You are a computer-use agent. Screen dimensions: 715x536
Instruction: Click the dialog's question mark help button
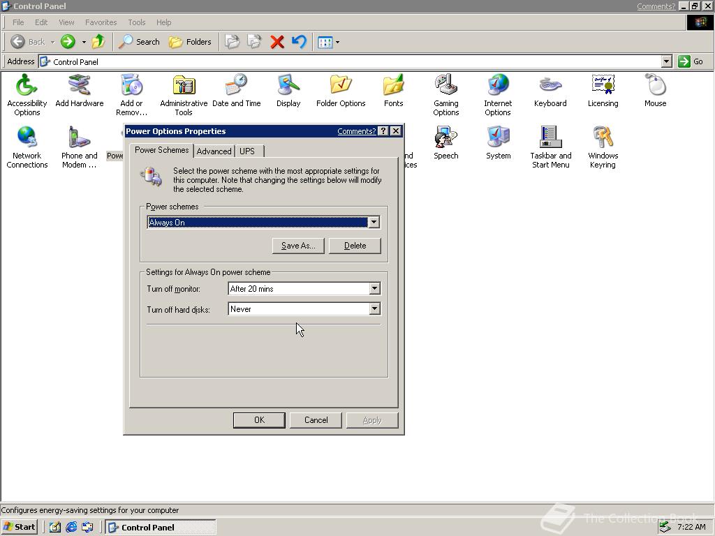[383, 131]
